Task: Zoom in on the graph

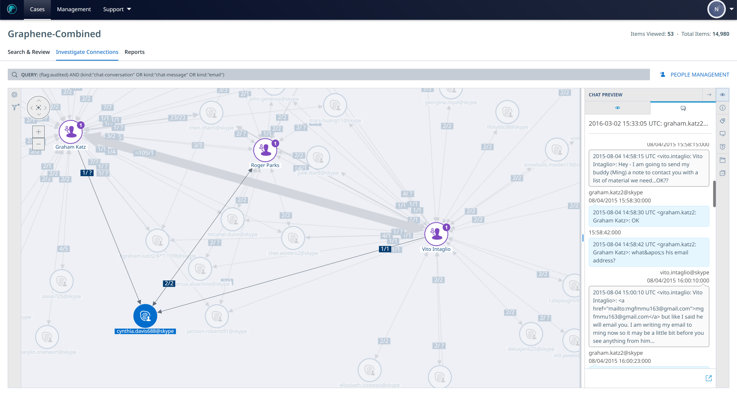Action: point(39,132)
